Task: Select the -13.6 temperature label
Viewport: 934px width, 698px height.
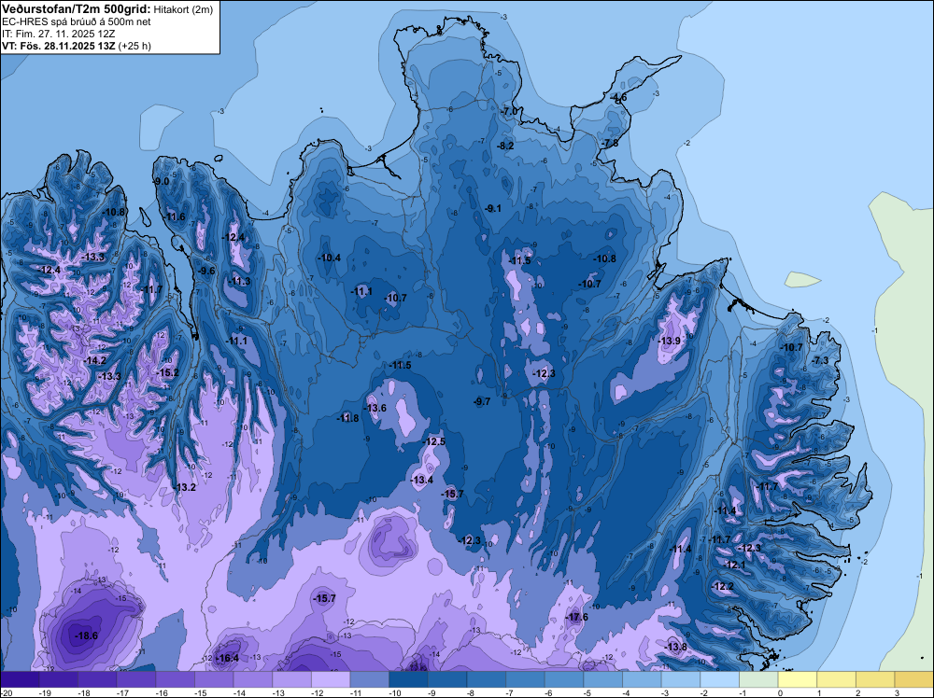Action: pos(375,408)
